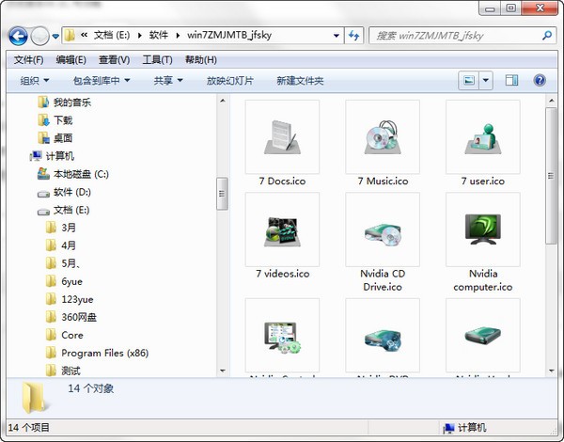564x442 pixels.
Task: Click the 软件 breadcrumb segment
Action: [159, 35]
